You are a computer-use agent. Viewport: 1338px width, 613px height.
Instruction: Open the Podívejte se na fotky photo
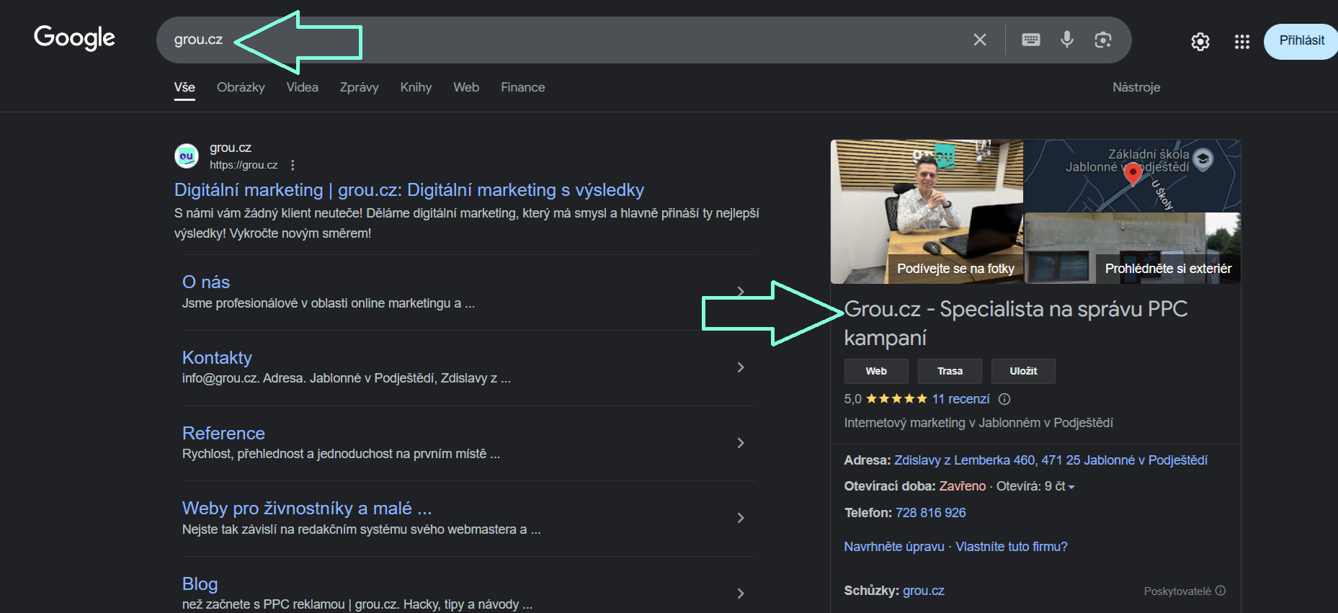(927, 212)
